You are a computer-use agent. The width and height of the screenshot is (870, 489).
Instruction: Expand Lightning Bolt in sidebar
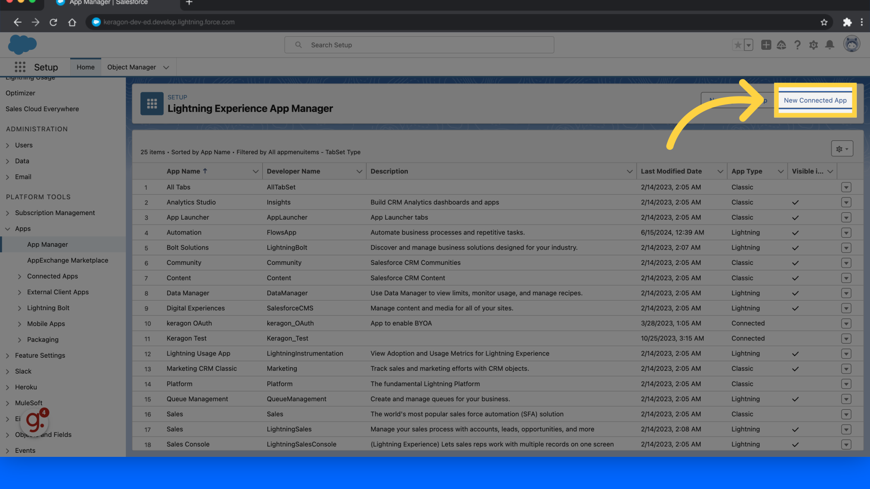tap(19, 308)
